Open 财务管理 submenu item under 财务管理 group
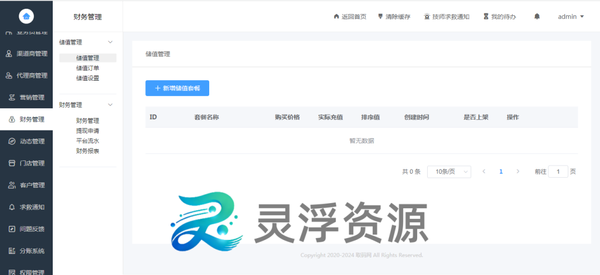 coord(88,121)
